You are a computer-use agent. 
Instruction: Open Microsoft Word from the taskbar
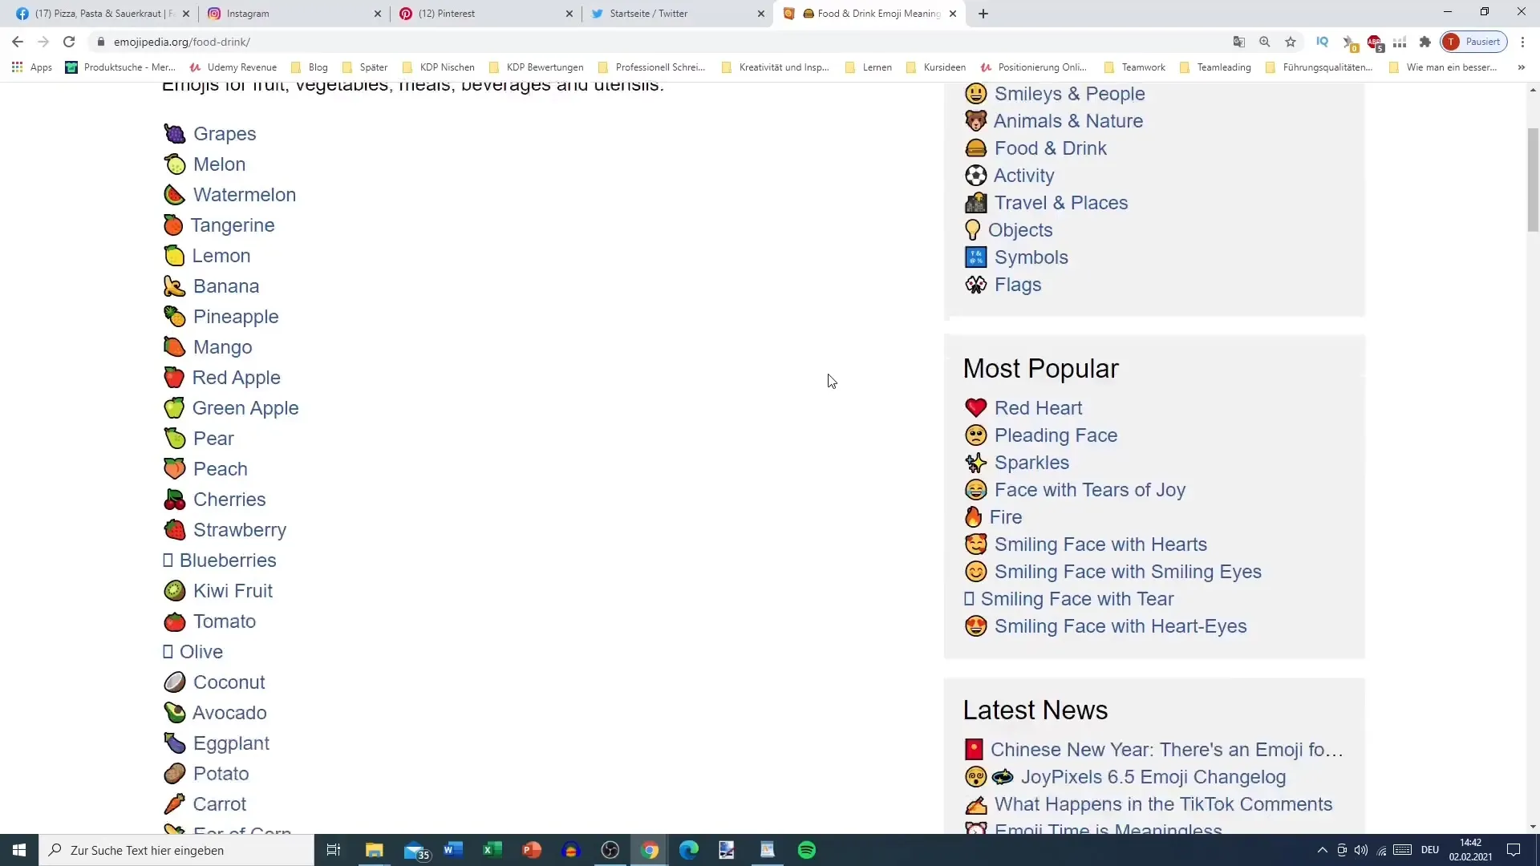click(453, 850)
